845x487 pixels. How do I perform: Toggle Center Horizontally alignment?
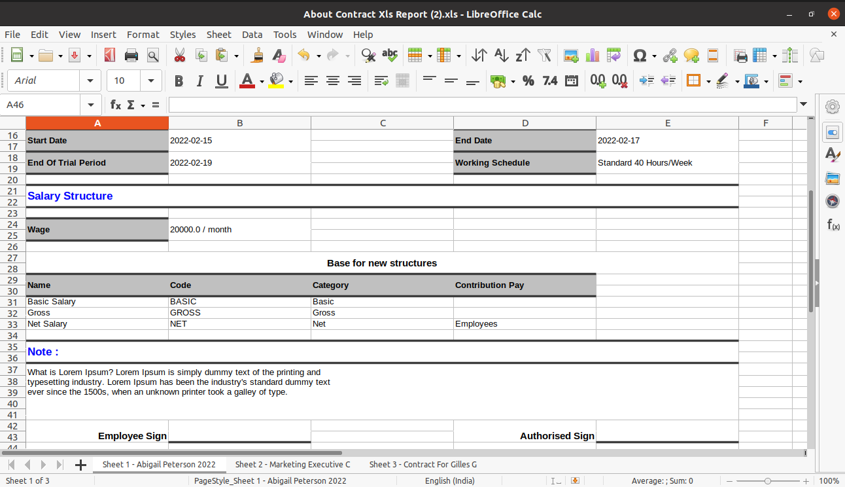(333, 81)
